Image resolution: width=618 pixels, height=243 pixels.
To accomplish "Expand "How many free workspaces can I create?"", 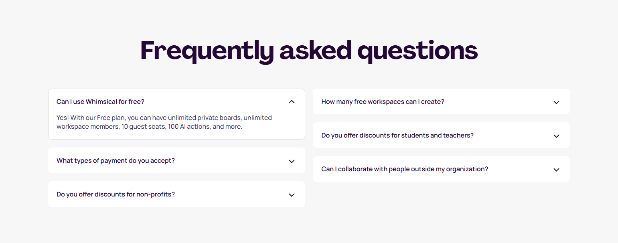I will click(x=441, y=101).
